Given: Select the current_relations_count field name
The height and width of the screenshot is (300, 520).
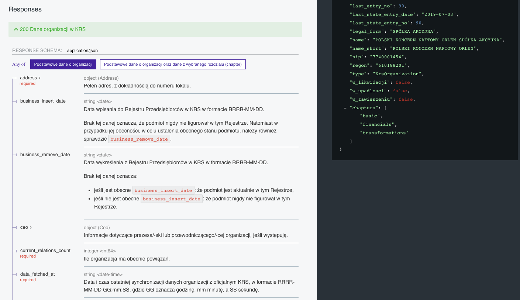Looking at the screenshot, I should [x=45, y=251].
